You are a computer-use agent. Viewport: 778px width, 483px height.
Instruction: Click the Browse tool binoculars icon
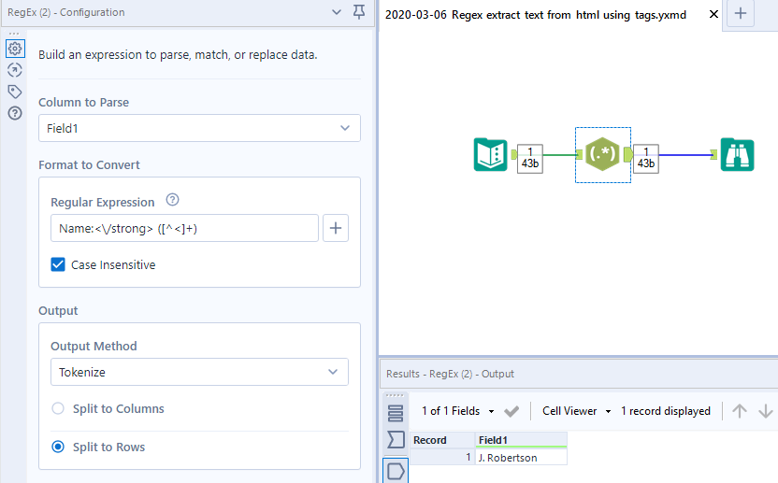tap(737, 154)
